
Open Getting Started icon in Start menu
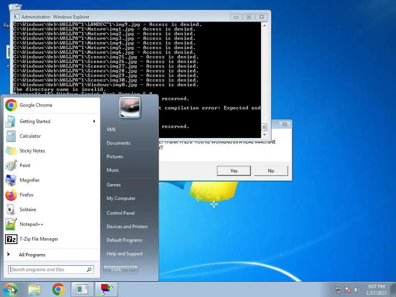pos(10,121)
